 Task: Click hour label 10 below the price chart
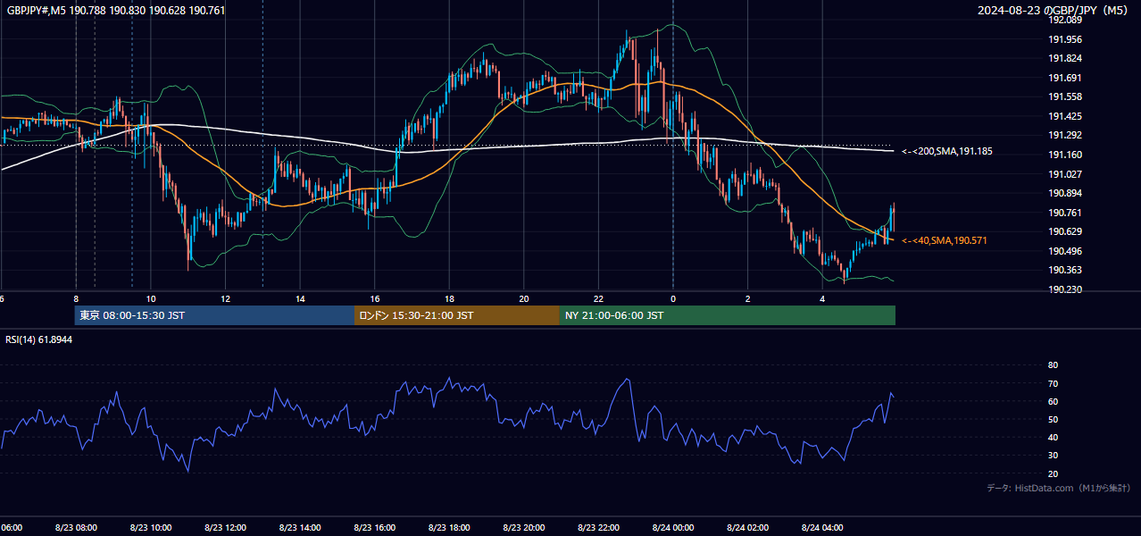[x=151, y=299]
